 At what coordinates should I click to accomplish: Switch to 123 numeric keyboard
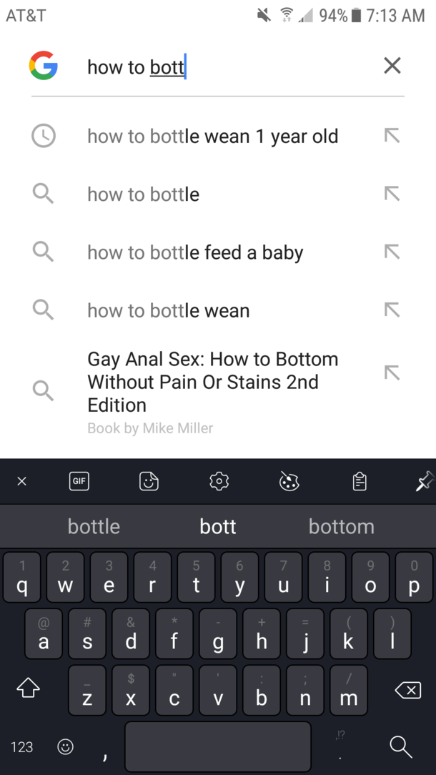[21, 747]
